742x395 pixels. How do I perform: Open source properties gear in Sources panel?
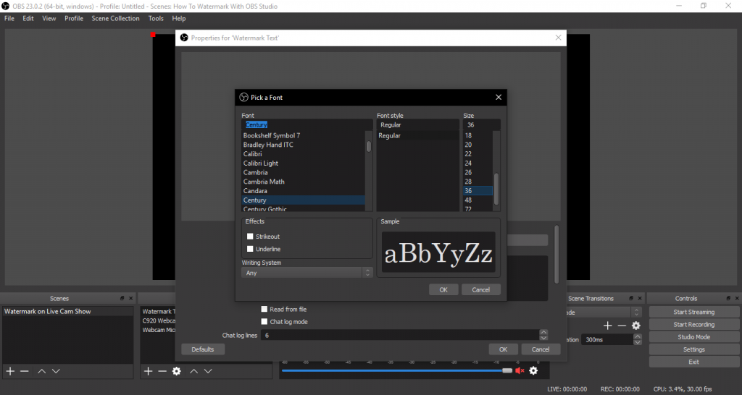pos(177,371)
